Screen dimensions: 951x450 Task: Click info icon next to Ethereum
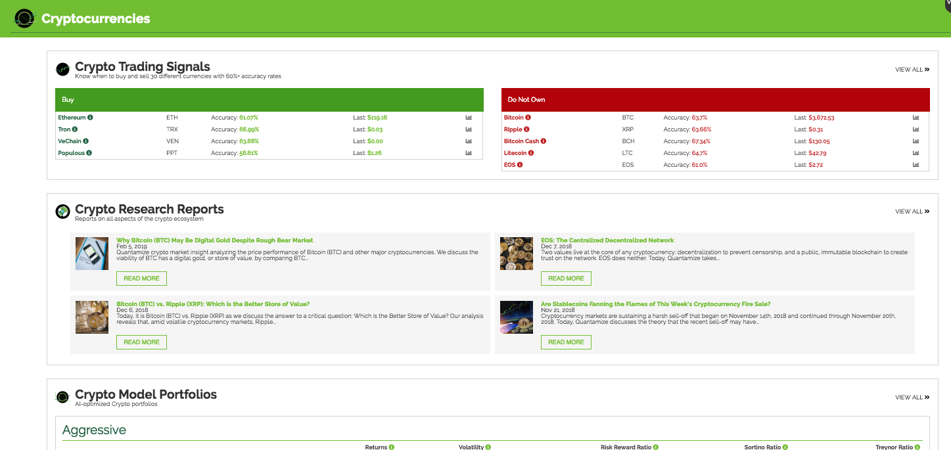(91, 118)
